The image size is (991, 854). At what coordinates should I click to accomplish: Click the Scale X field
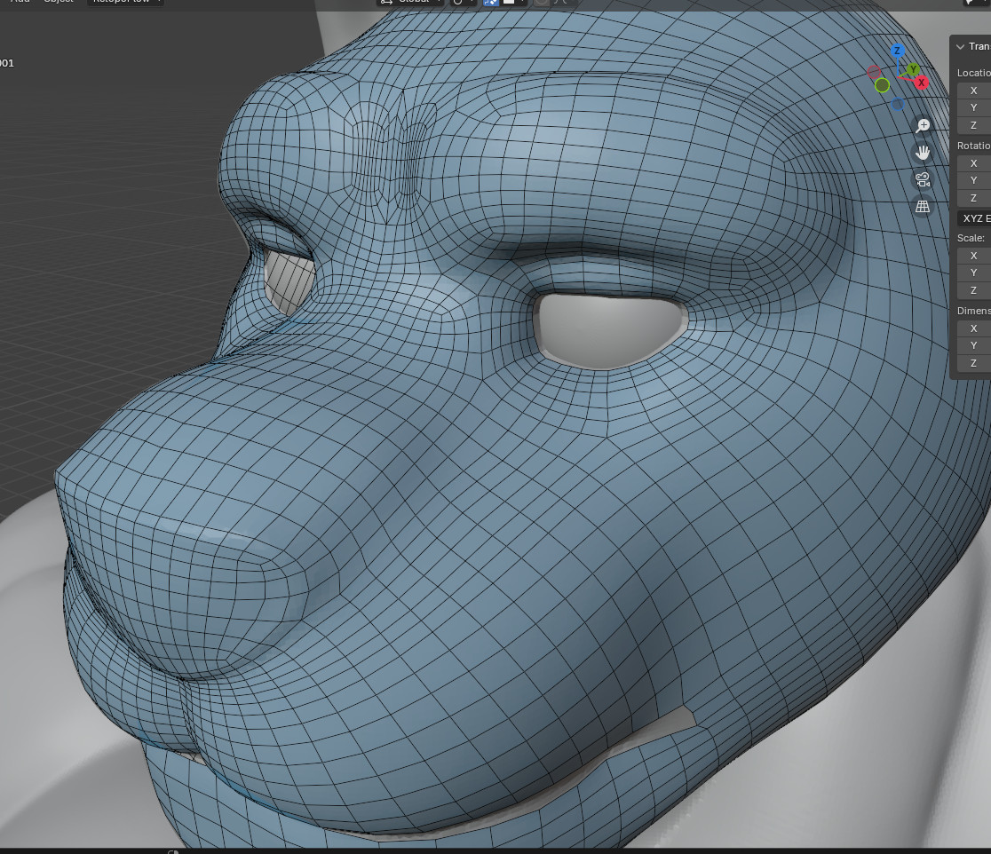(x=975, y=256)
